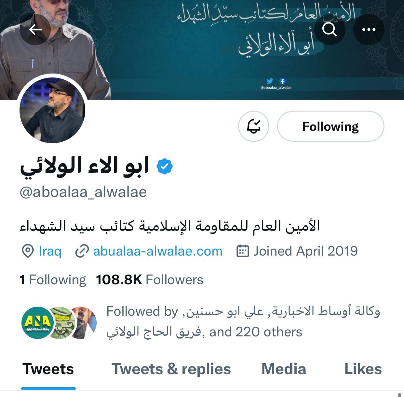404x397 pixels.
Task: Open the Iraq location link
Action: 50,251
